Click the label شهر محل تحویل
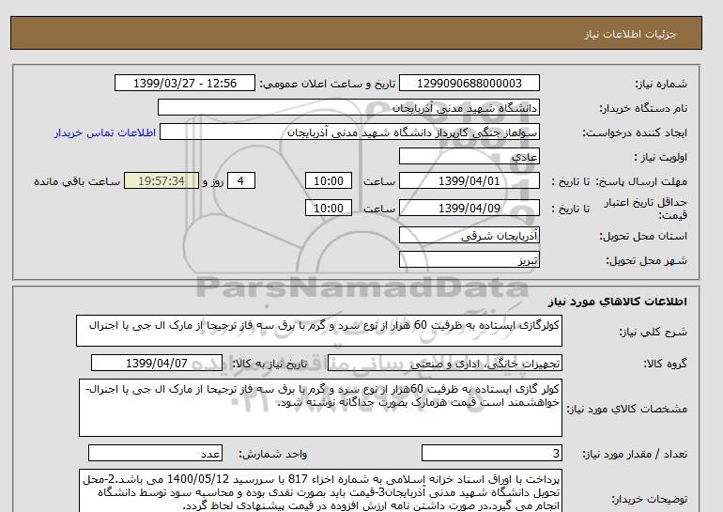 click(x=646, y=260)
